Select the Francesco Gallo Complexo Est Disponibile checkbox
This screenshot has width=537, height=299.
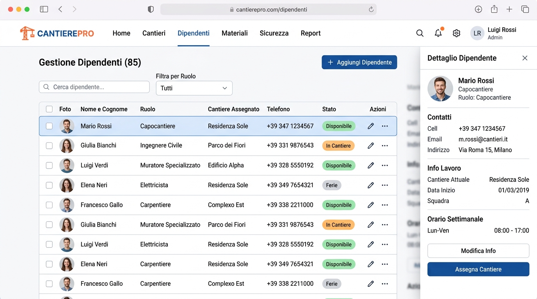tap(49, 205)
